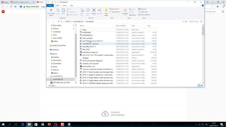
Task: Click Copy path in ribbon
Action: [71, 12]
